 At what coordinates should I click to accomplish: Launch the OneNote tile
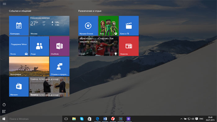pos(60,46)
